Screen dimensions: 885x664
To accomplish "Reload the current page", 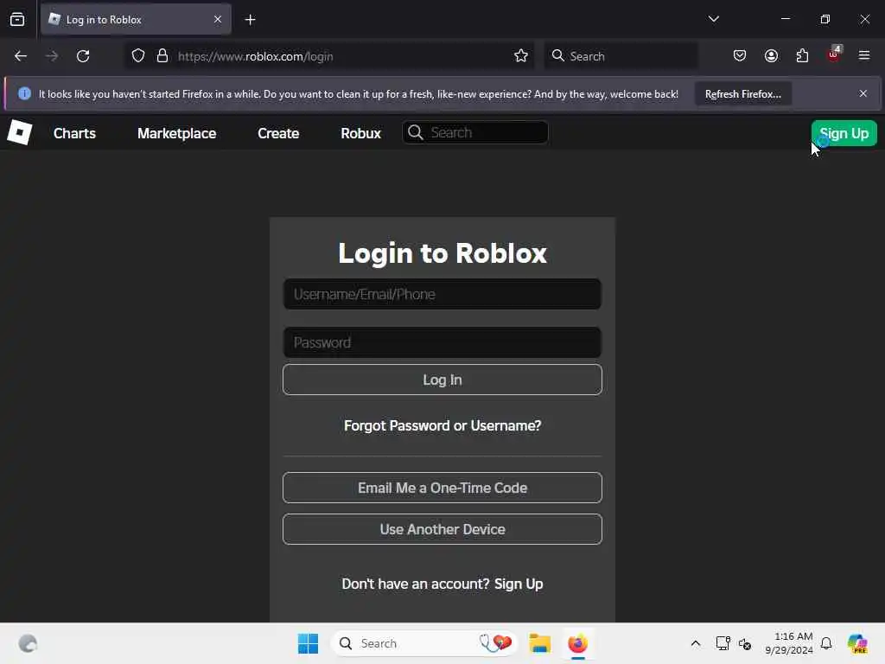I will click(83, 56).
